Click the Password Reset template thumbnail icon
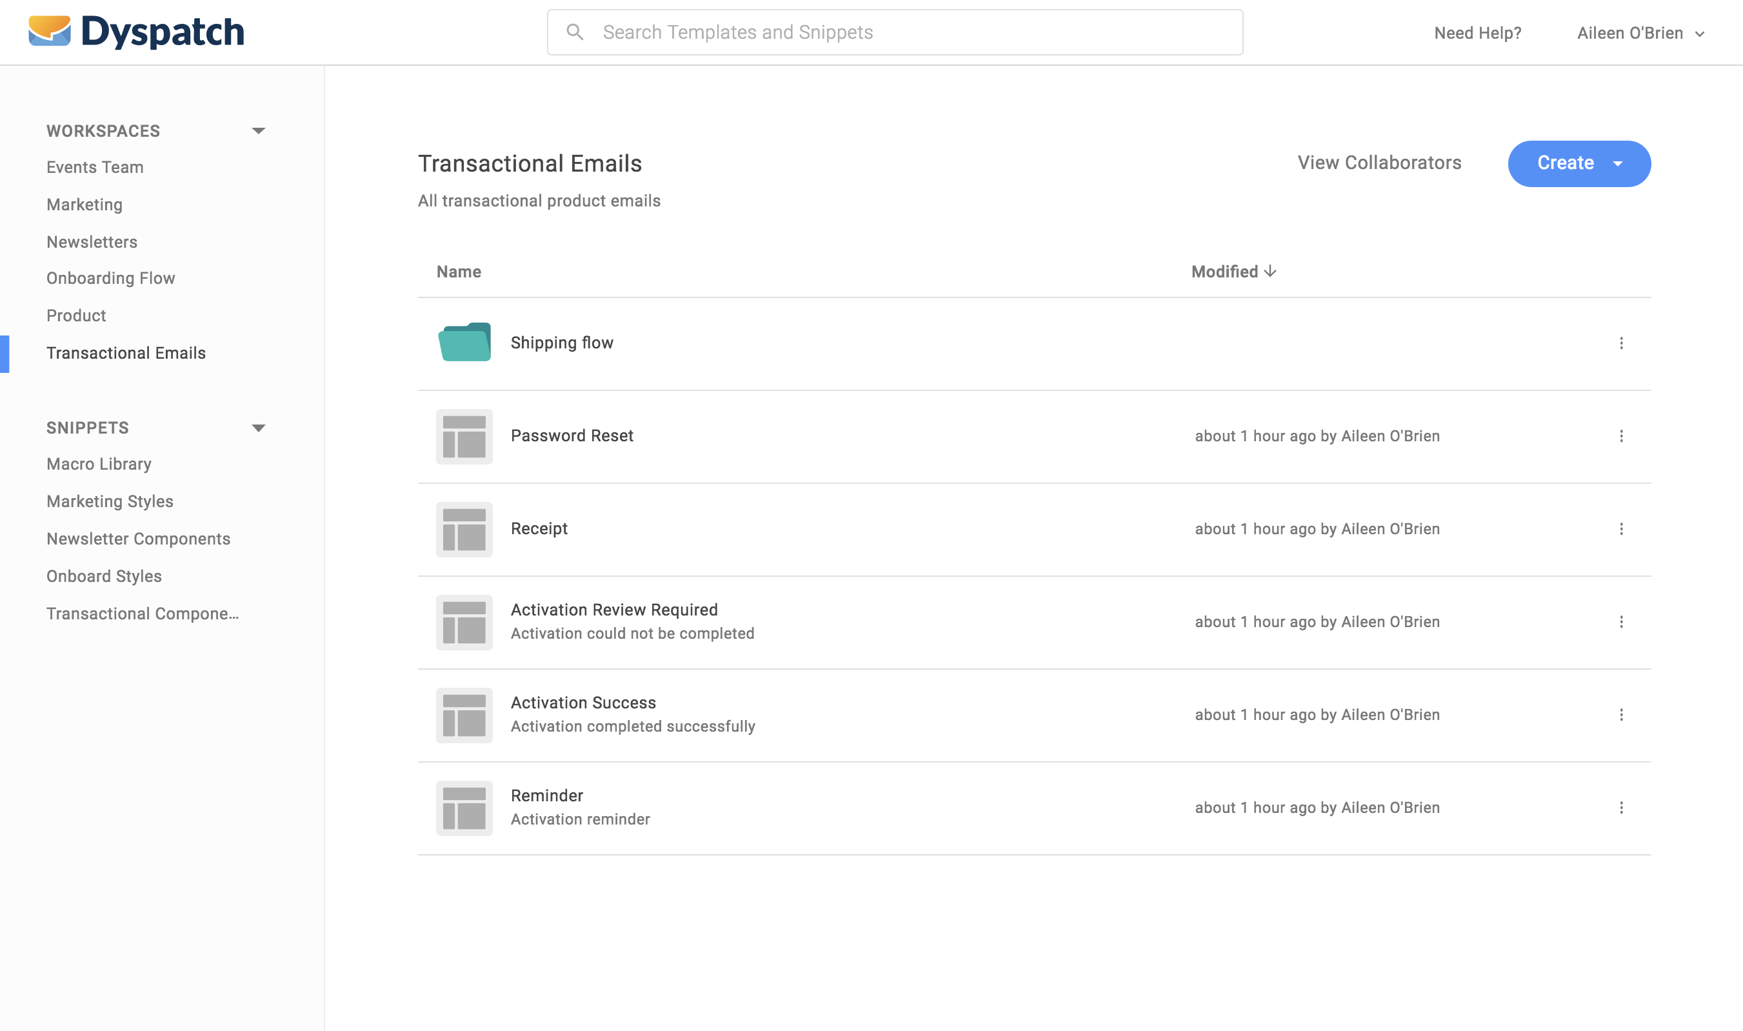 click(464, 436)
